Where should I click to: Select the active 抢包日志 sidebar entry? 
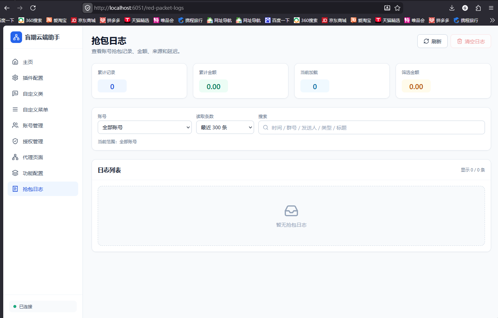[x=43, y=189]
